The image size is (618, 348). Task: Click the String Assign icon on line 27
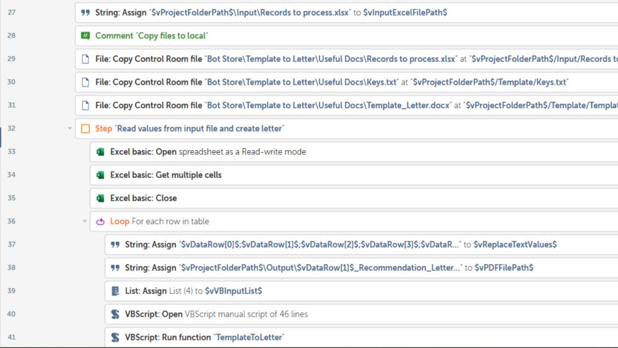85,13
